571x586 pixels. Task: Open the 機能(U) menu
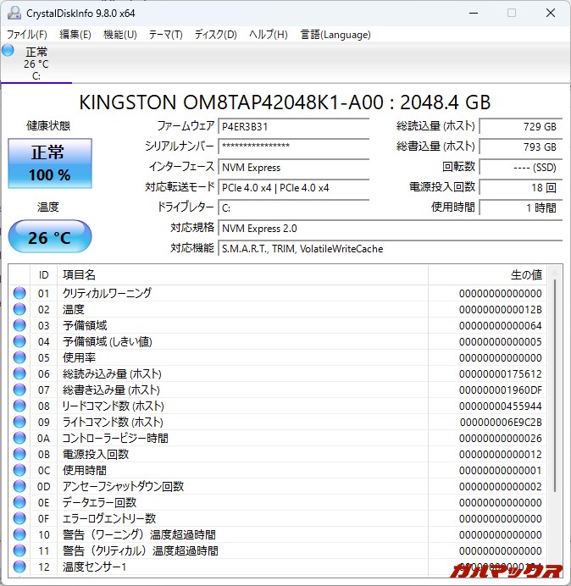click(120, 35)
